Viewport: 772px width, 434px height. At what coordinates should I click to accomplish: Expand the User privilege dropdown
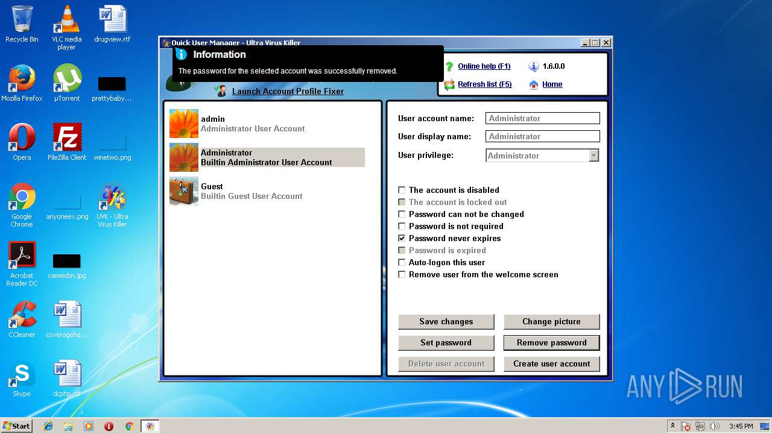click(594, 156)
